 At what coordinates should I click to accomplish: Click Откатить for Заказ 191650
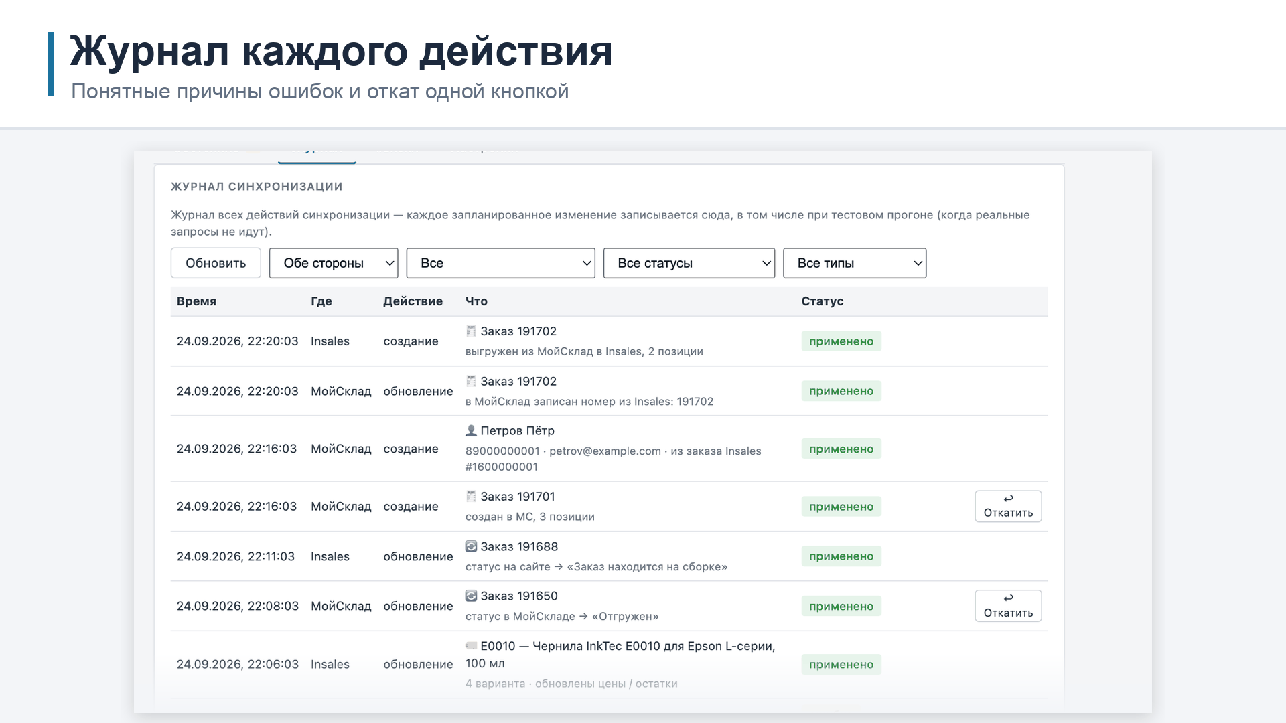point(1008,606)
